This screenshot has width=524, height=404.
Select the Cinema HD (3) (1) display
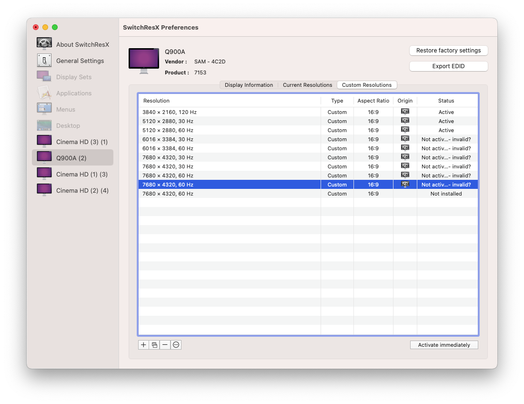coord(73,142)
